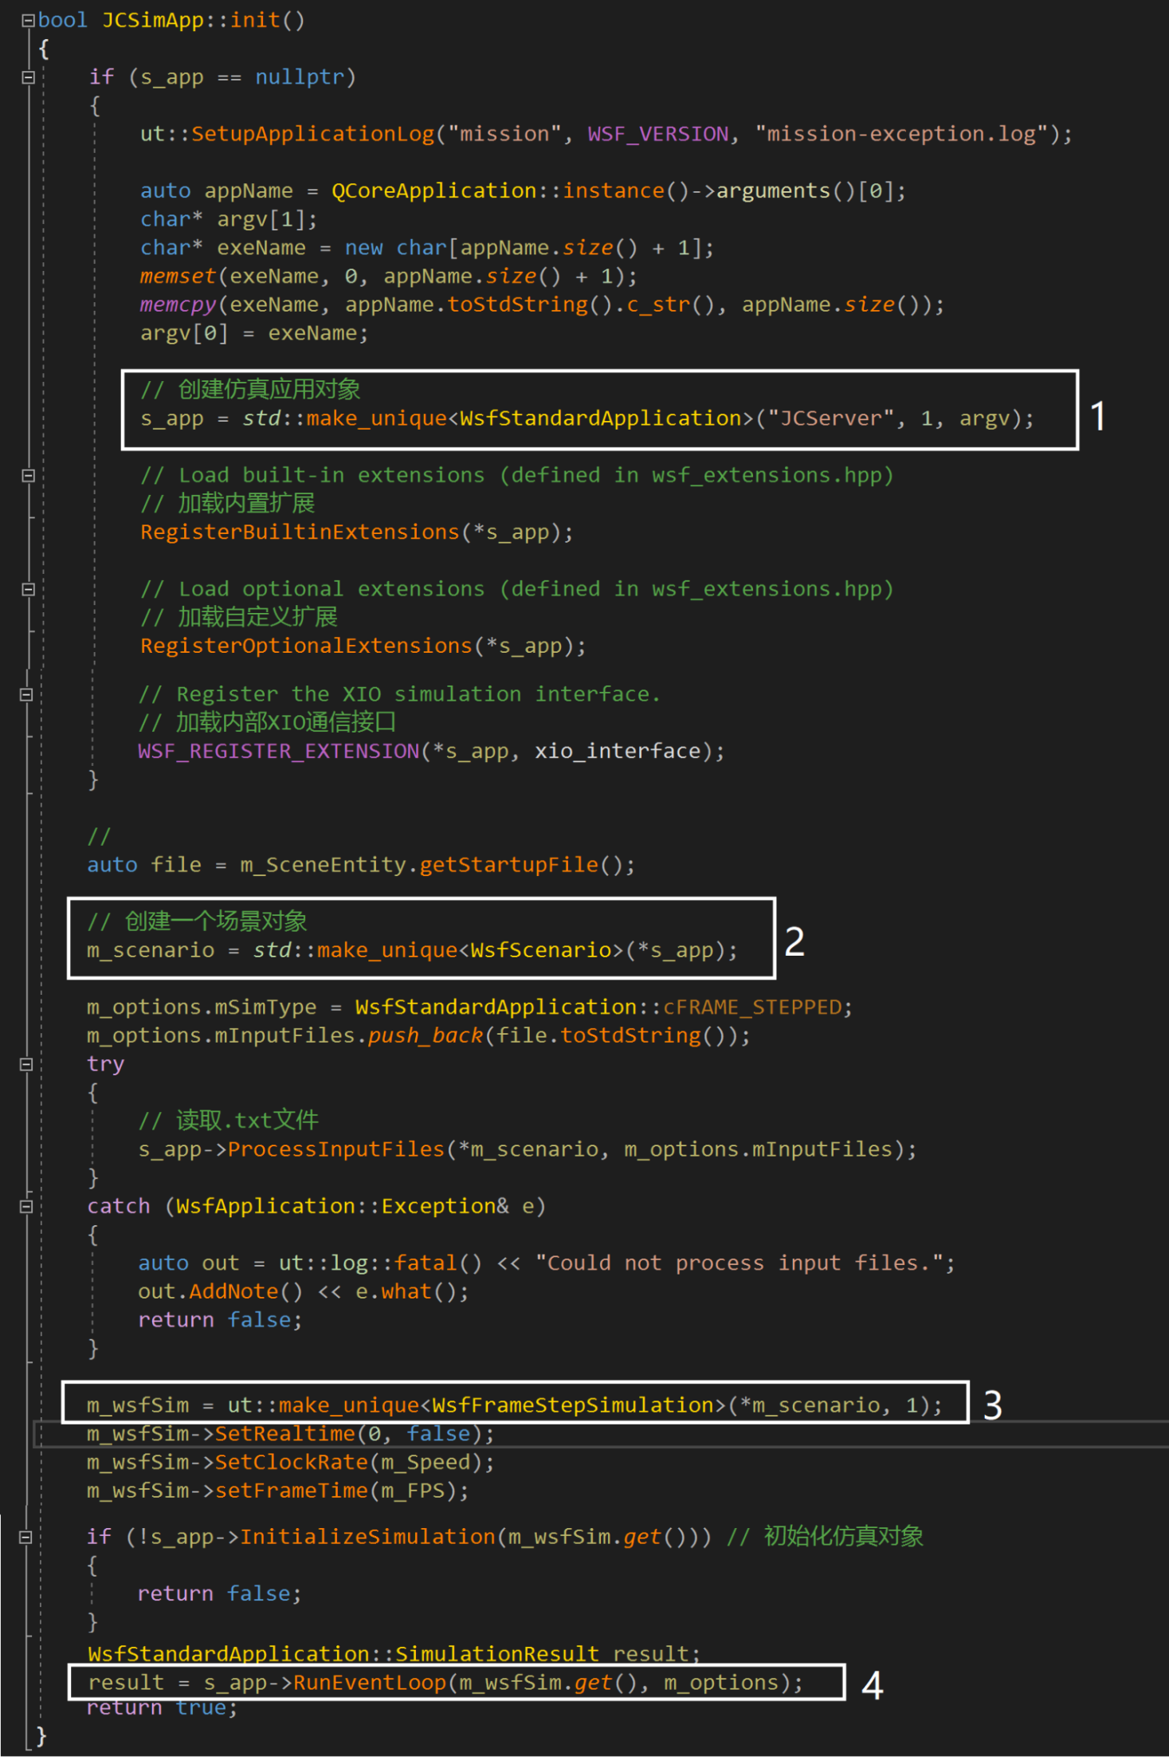Fold the 'Register the XIO simulation interface' comment
This screenshot has height=1760, width=1169.
click(x=26, y=694)
